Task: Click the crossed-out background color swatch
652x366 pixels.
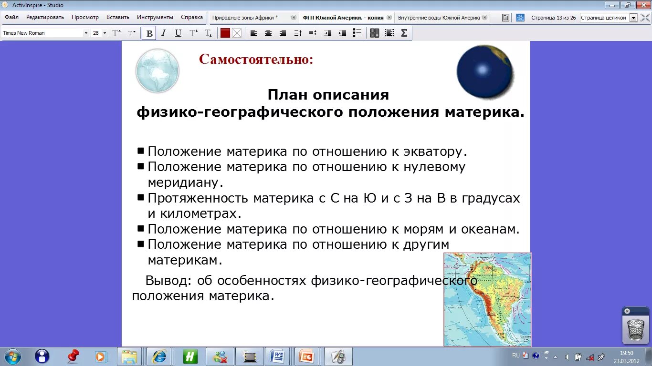Action: pyautogui.click(x=237, y=33)
